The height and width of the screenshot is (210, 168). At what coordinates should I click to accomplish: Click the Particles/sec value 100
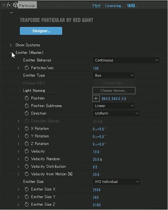(96, 68)
